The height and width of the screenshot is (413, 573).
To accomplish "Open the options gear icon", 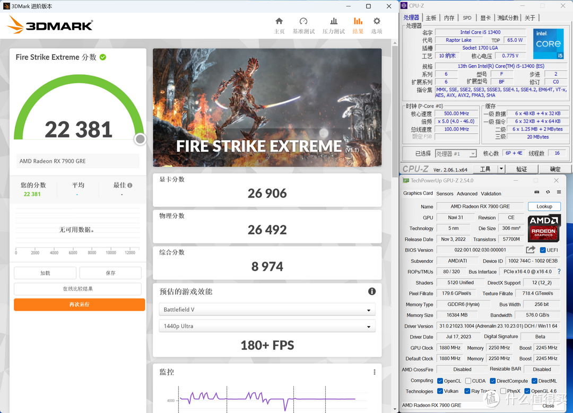I will (x=377, y=21).
